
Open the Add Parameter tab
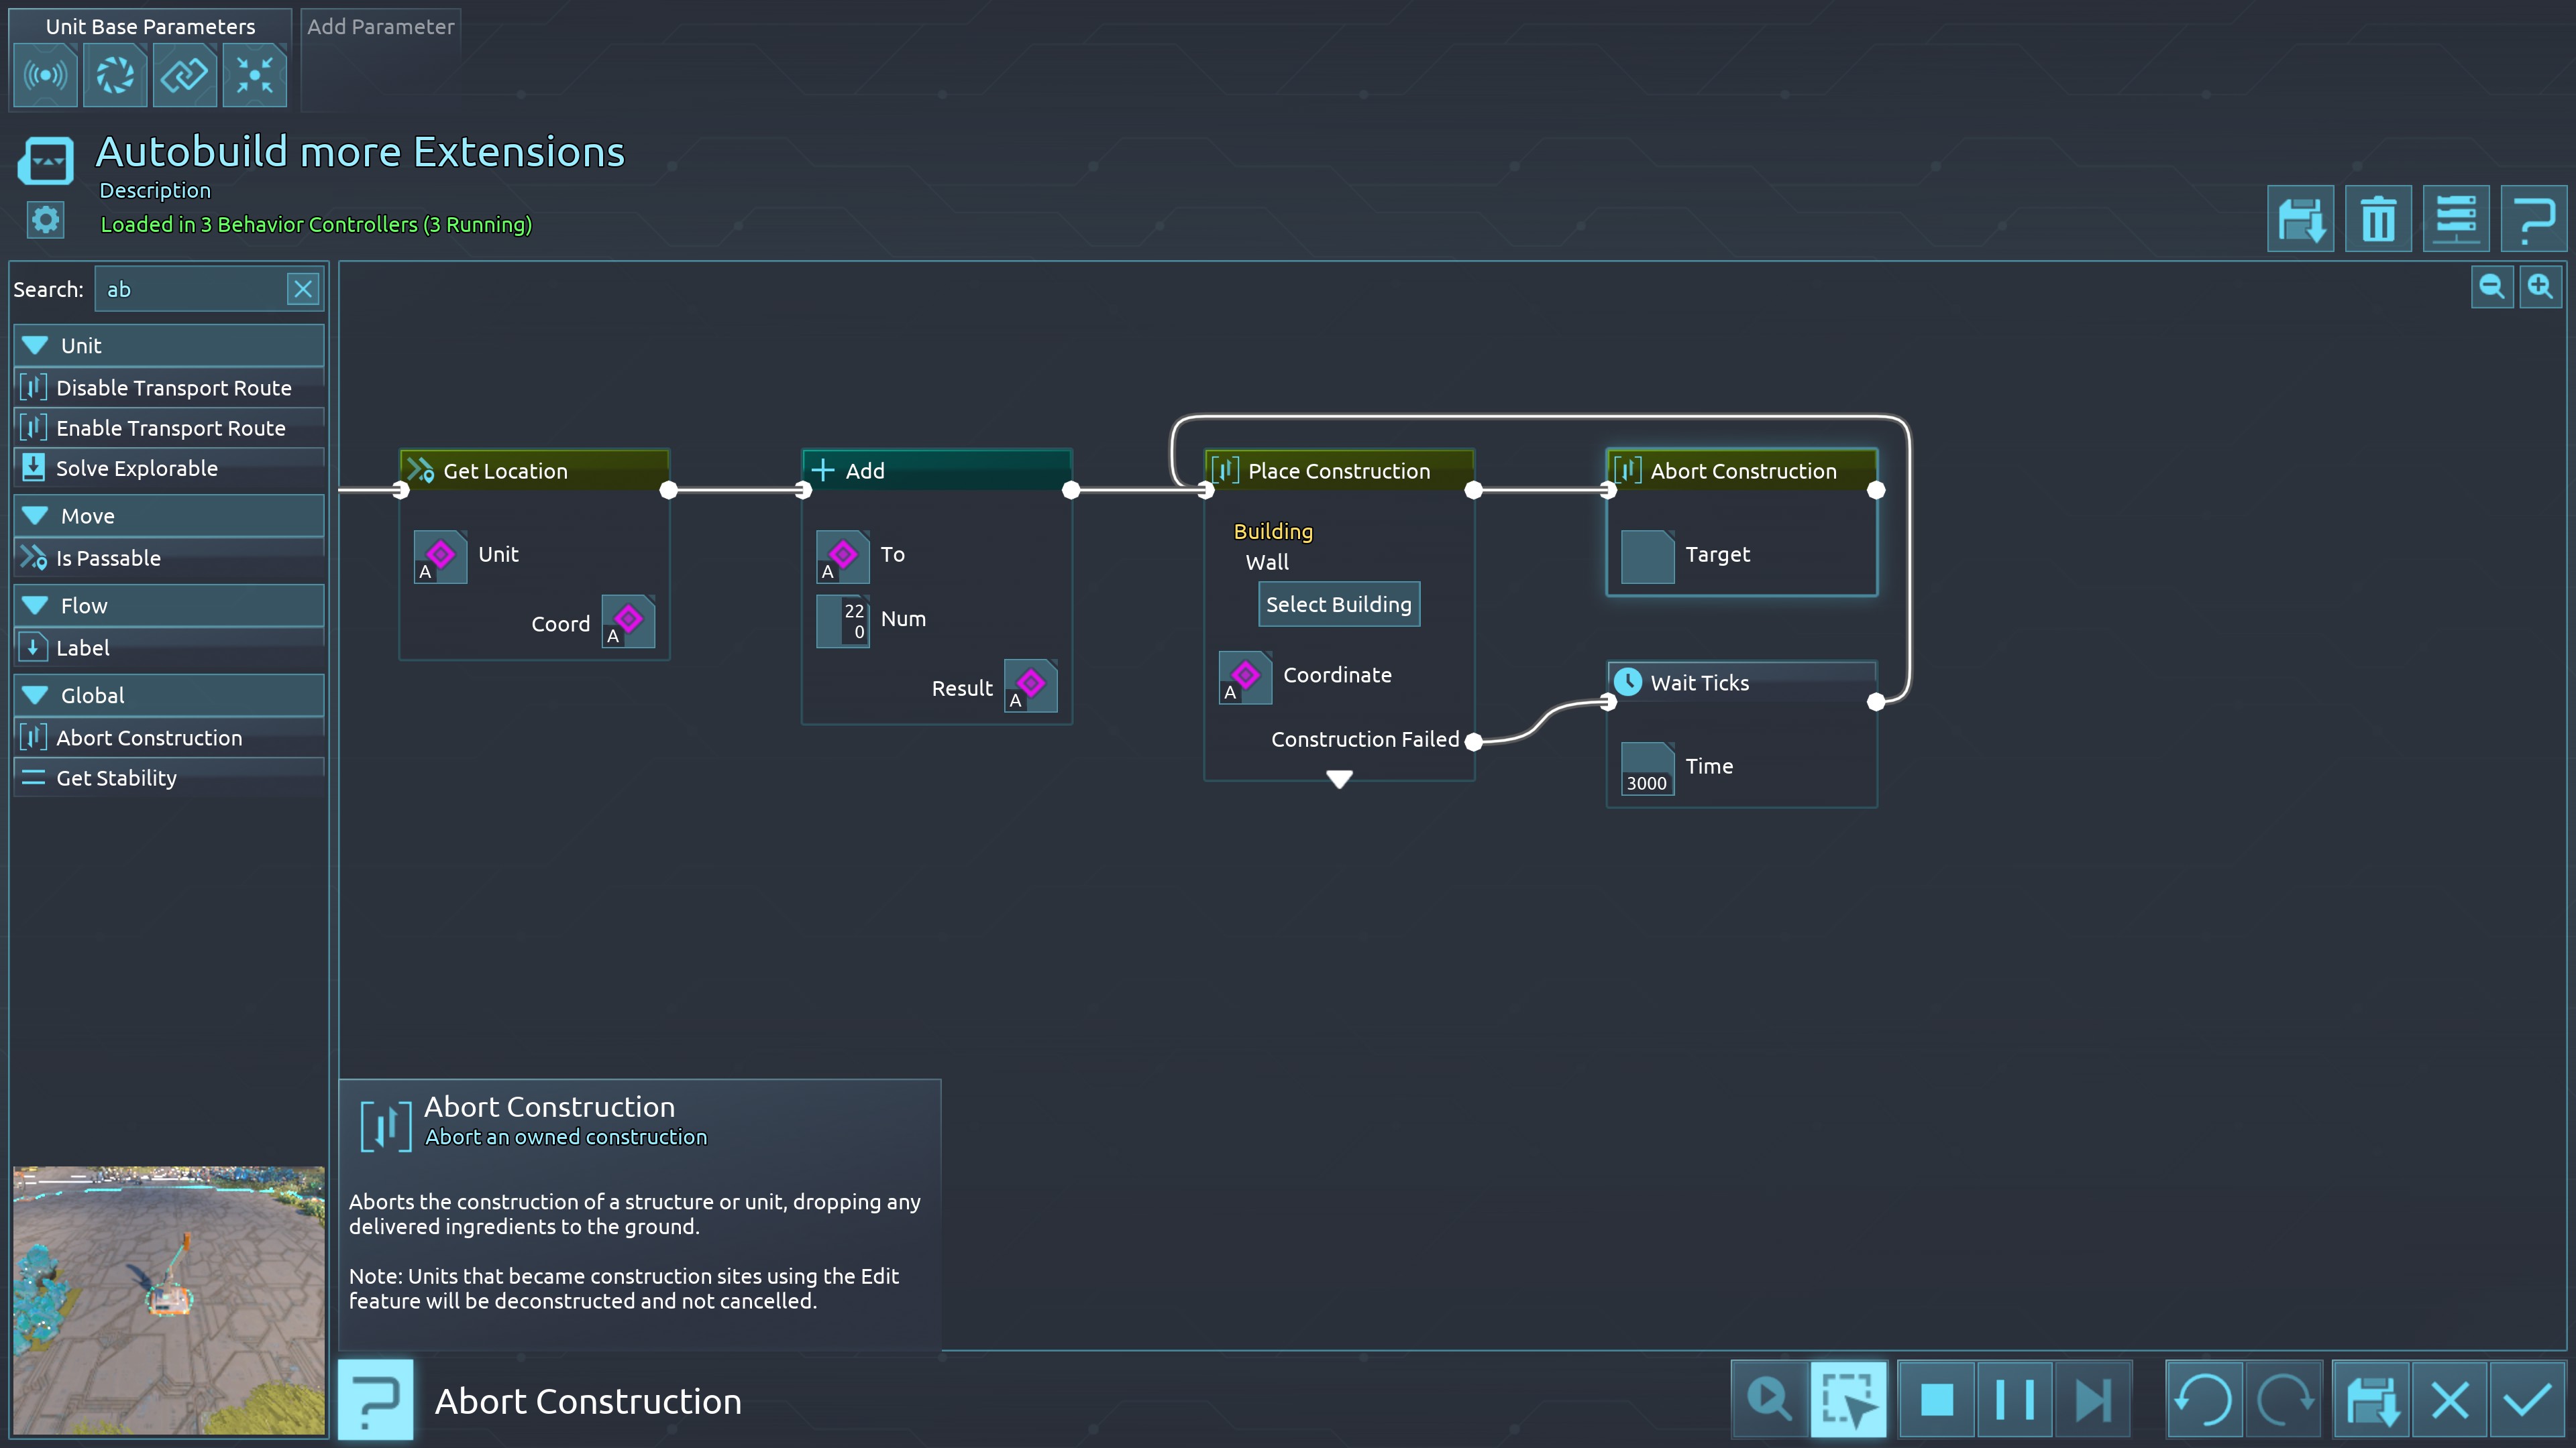pyautogui.click(x=380, y=27)
